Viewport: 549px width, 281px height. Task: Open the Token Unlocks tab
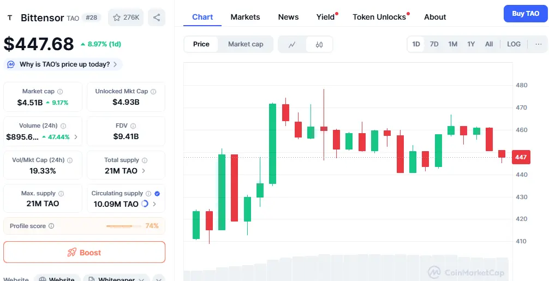point(379,17)
